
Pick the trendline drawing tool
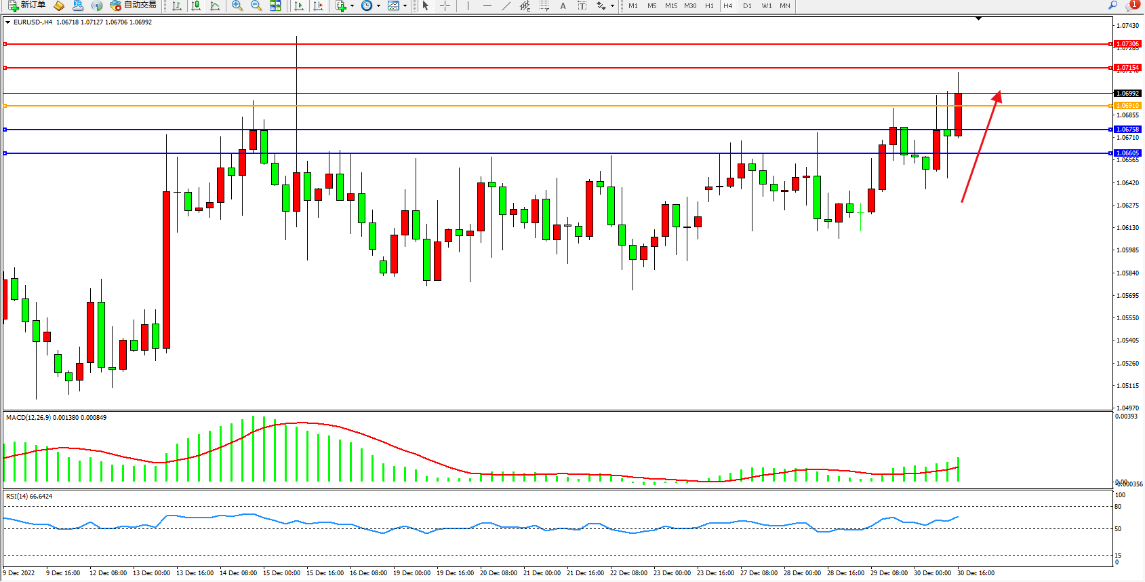(x=506, y=5)
